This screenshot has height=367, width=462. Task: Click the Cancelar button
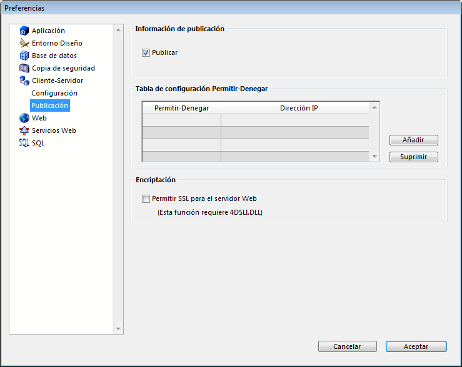click(348, 346)
